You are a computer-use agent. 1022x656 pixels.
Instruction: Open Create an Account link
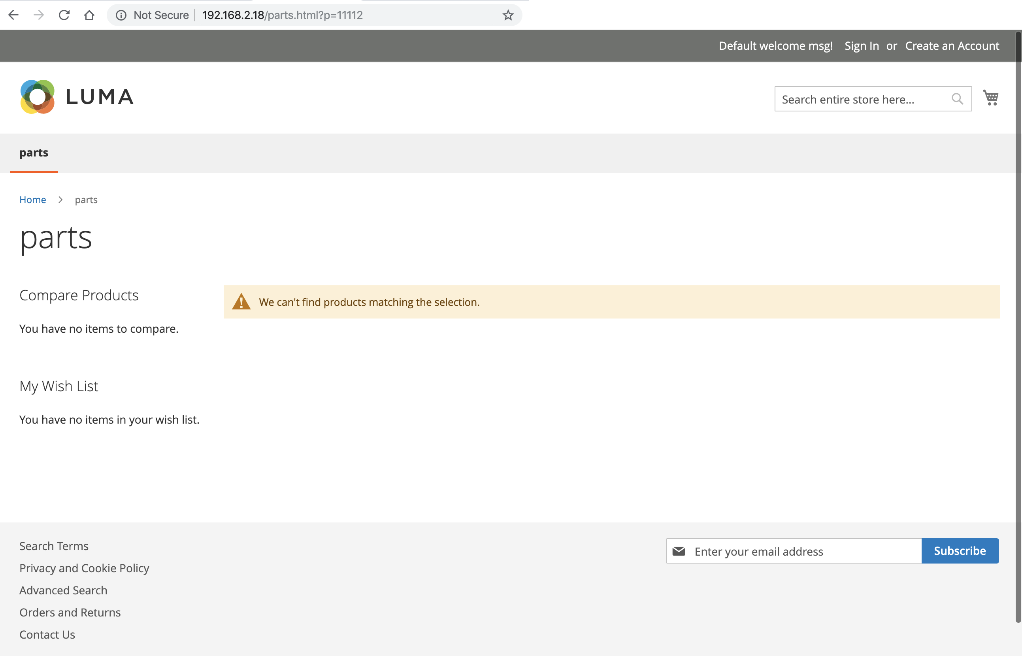(952, 45)
